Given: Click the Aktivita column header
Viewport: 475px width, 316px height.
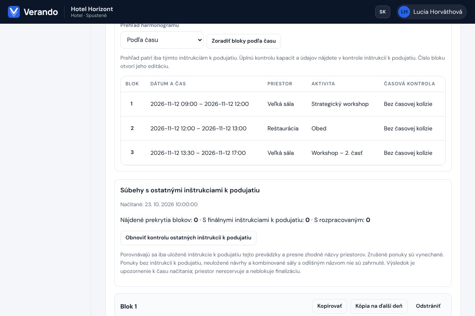Looking at the screenshot, I should (x=323, y=84).
